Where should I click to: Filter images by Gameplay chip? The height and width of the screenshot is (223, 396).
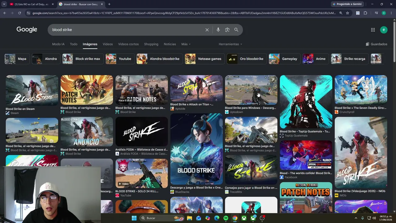pos(284,59)
